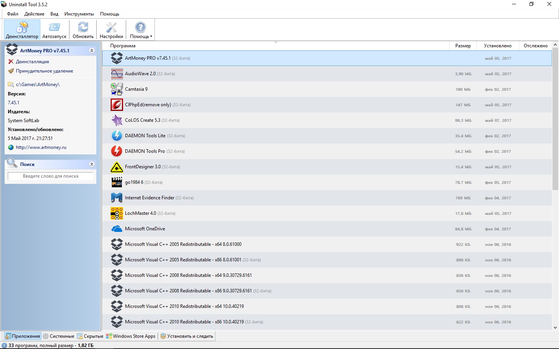This screenshot has height=349, width=559.
Task: Click the 769 МБ size value
Action: 463,198
